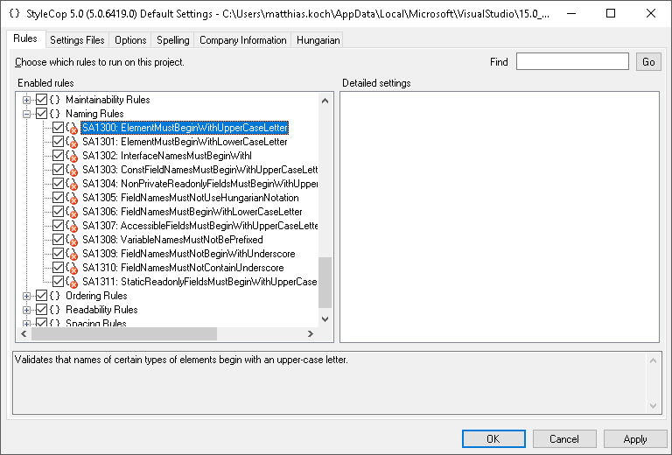Image resolution: width=672 pixels, height=455 pixels.
Task: Disable the SA1302 InterfaceNamesMustBeginWithI checkbox
Action: (59, 156)
